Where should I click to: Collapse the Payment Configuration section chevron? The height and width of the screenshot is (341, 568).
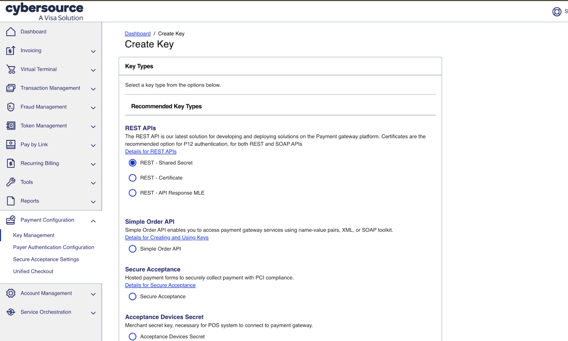[x=93, y=221]
